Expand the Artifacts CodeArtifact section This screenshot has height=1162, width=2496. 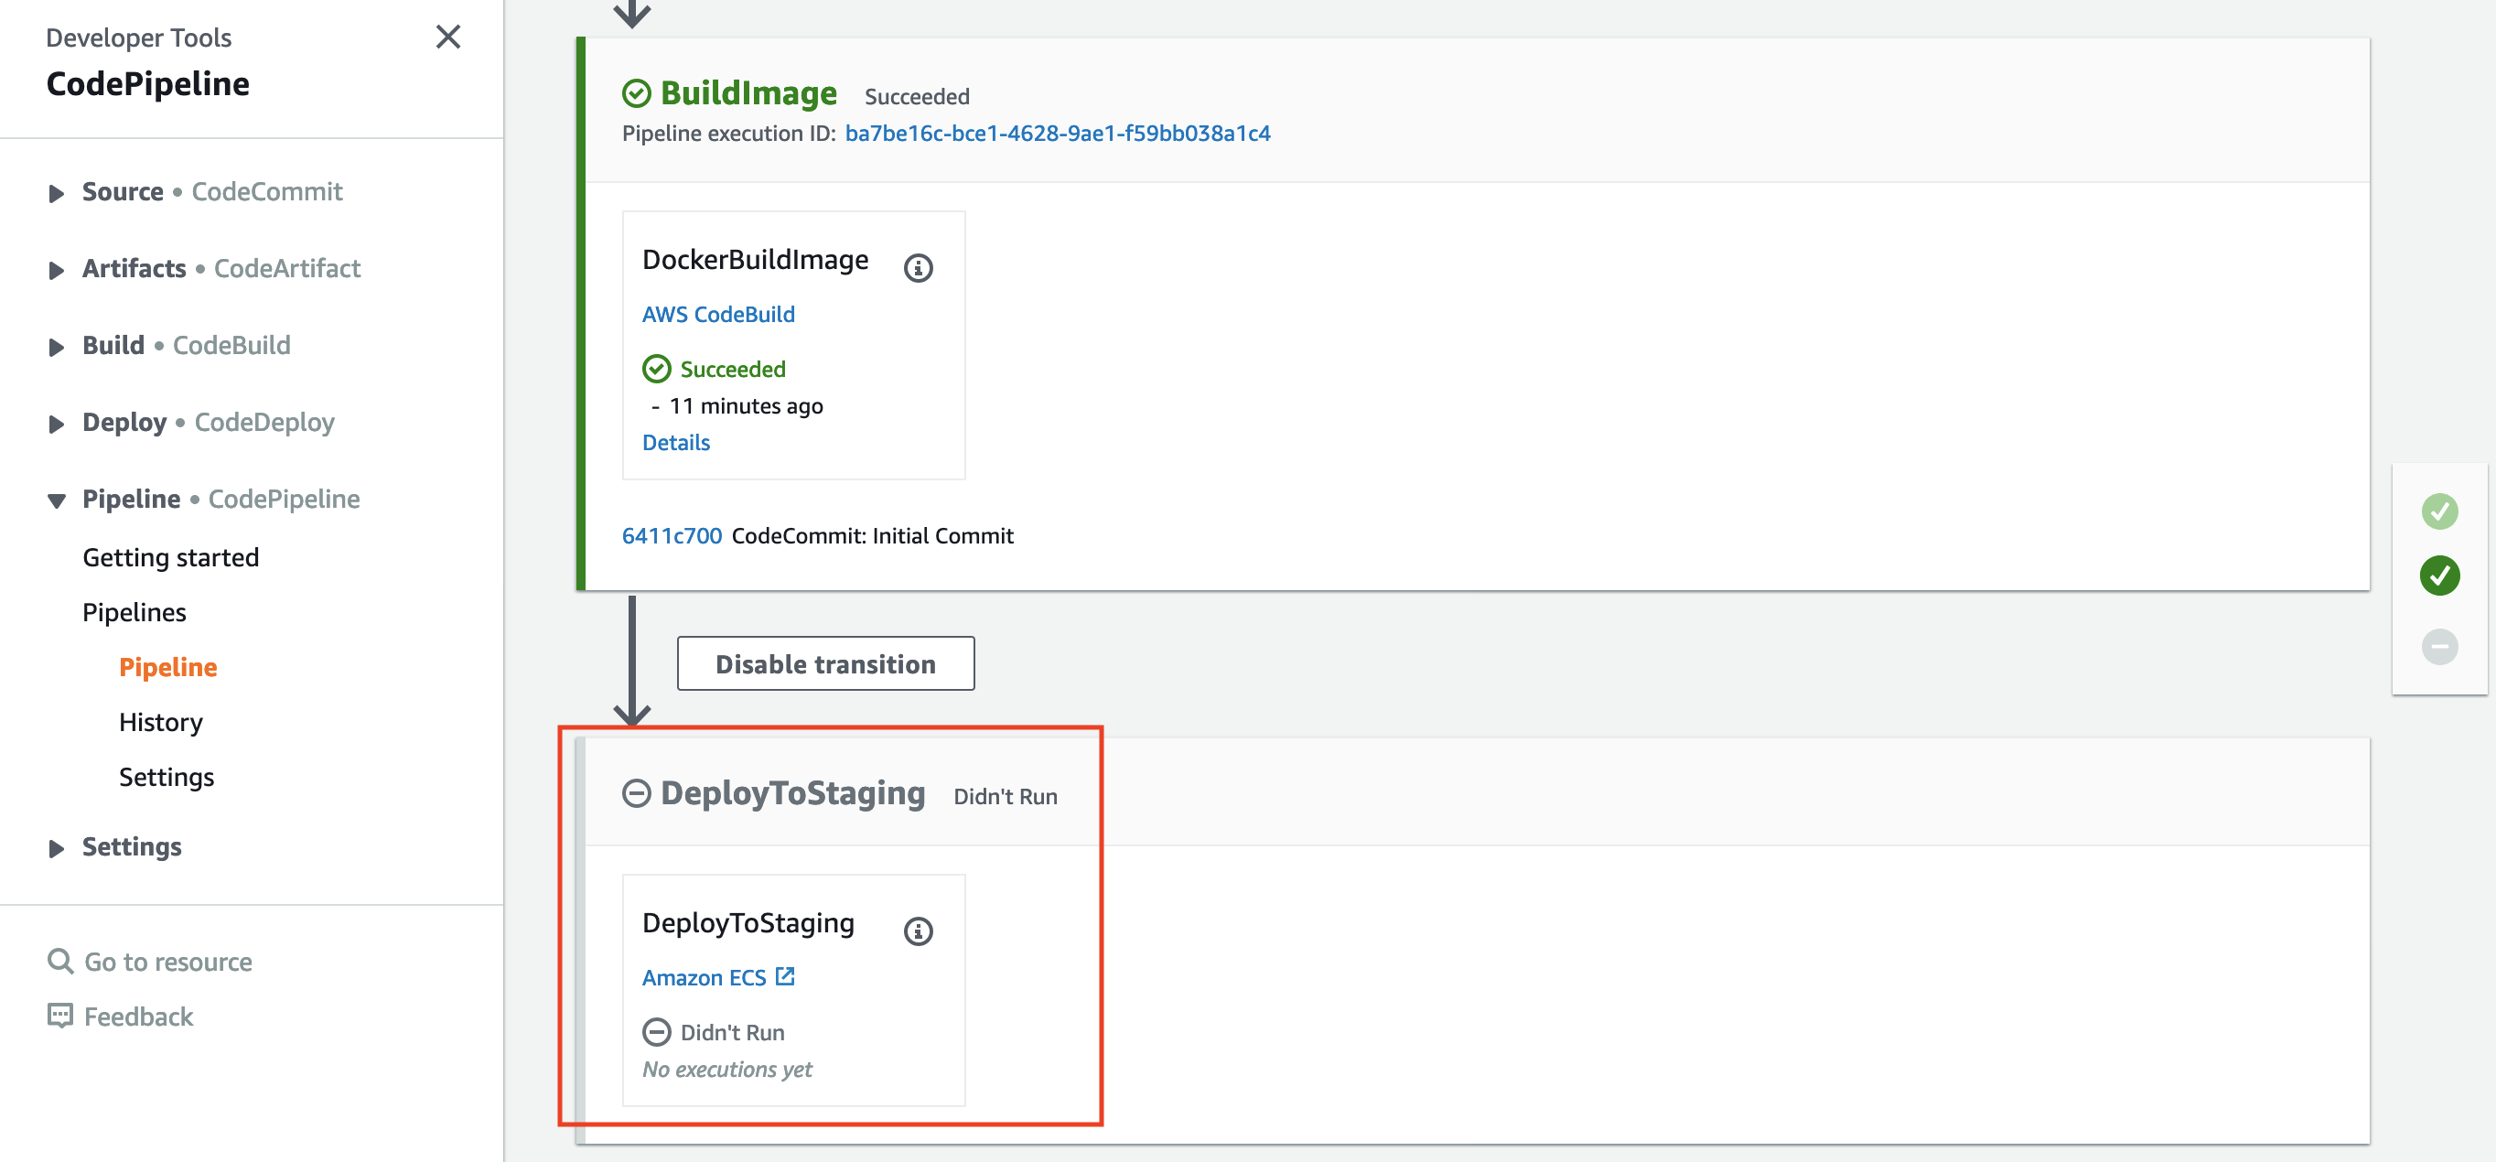coord(56,269)
